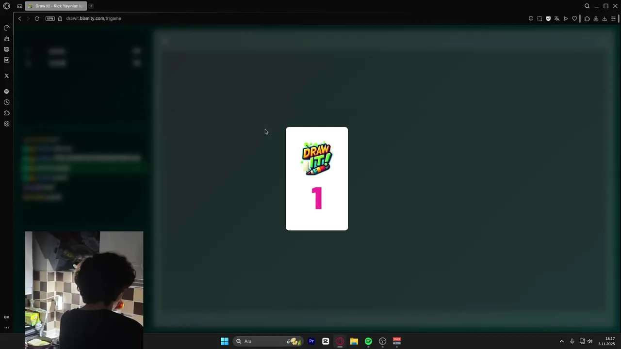This screenshot has height=349, width=621.
Task: Open the sidebar player icon
Action: (6, 91)
